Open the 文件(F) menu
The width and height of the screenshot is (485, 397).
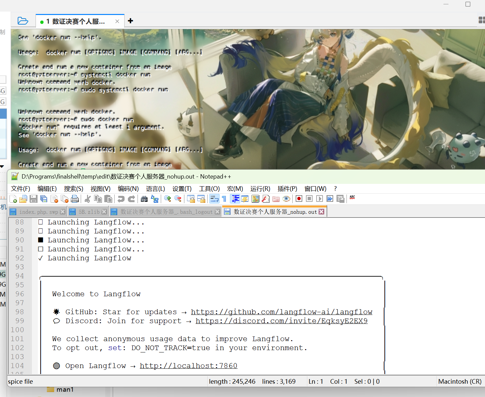pyautogui.click(x=21, y=189)
